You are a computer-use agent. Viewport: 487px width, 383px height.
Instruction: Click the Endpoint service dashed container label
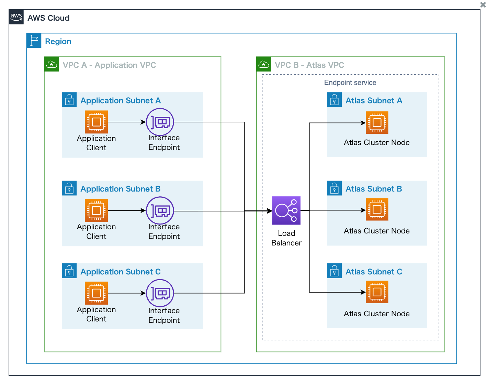point(350,83)
